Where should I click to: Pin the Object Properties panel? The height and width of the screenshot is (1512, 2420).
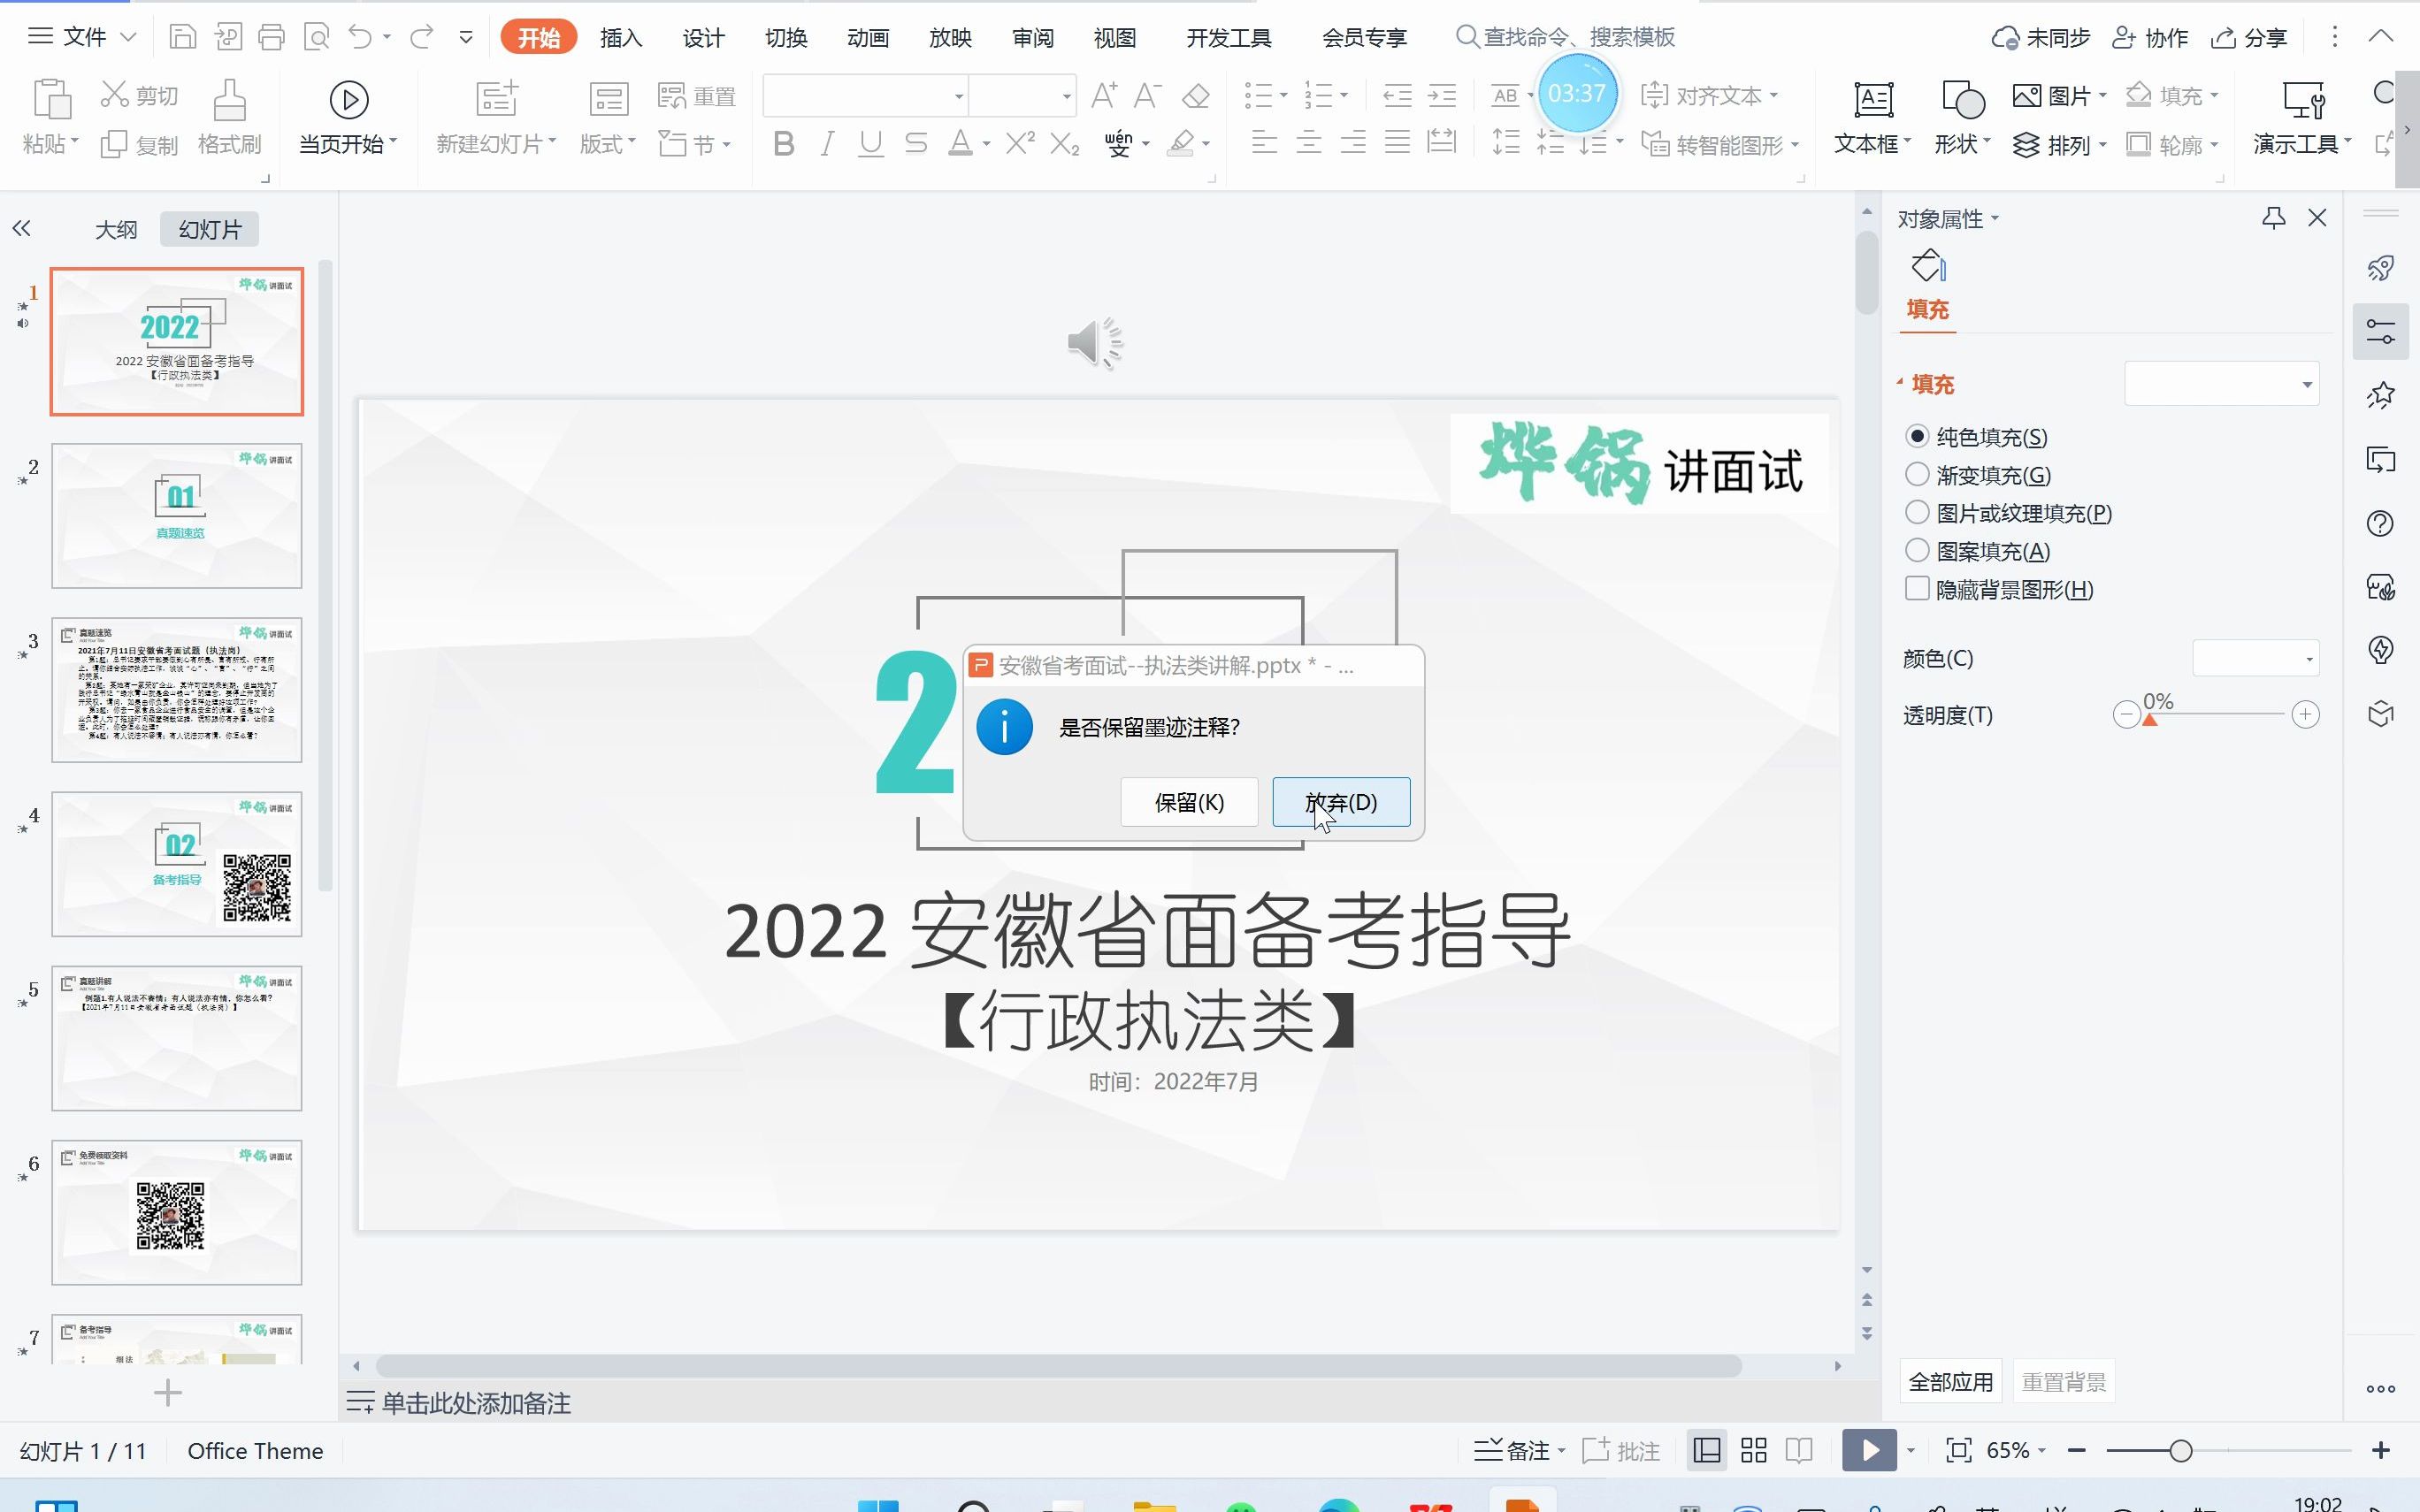click(2273, 218)
